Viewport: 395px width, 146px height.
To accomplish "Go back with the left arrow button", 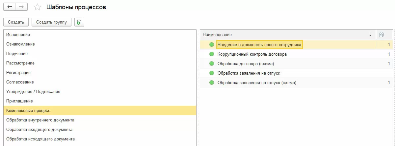I will tap(10, 7).
